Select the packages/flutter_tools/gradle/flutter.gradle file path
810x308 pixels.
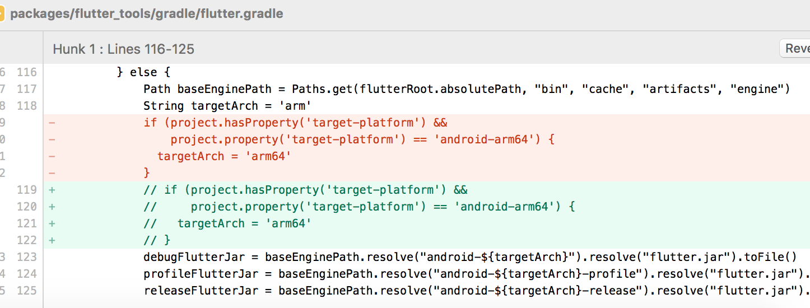(147, 14)
